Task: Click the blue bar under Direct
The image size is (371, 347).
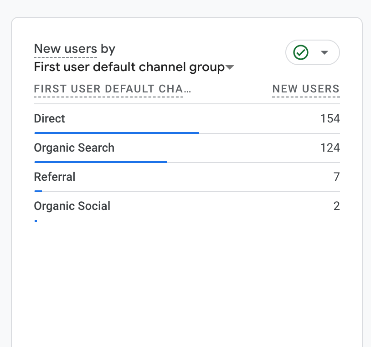Action: pos(117,133)
